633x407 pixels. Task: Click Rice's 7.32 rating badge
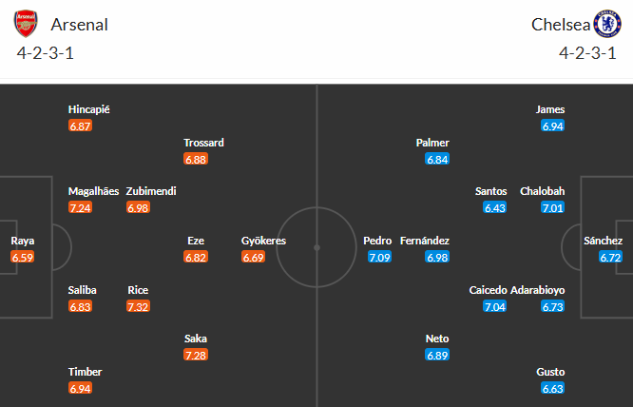[138, 306]
